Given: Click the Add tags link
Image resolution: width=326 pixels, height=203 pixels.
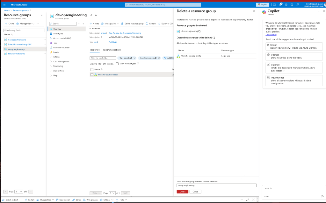Looking at the screenshot, I should pyautogui.click(x=113, y=42).
